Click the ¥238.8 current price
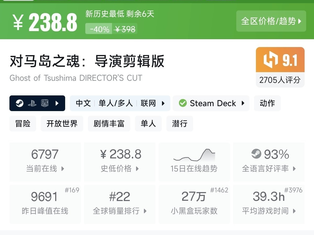 tap(45, 22)
